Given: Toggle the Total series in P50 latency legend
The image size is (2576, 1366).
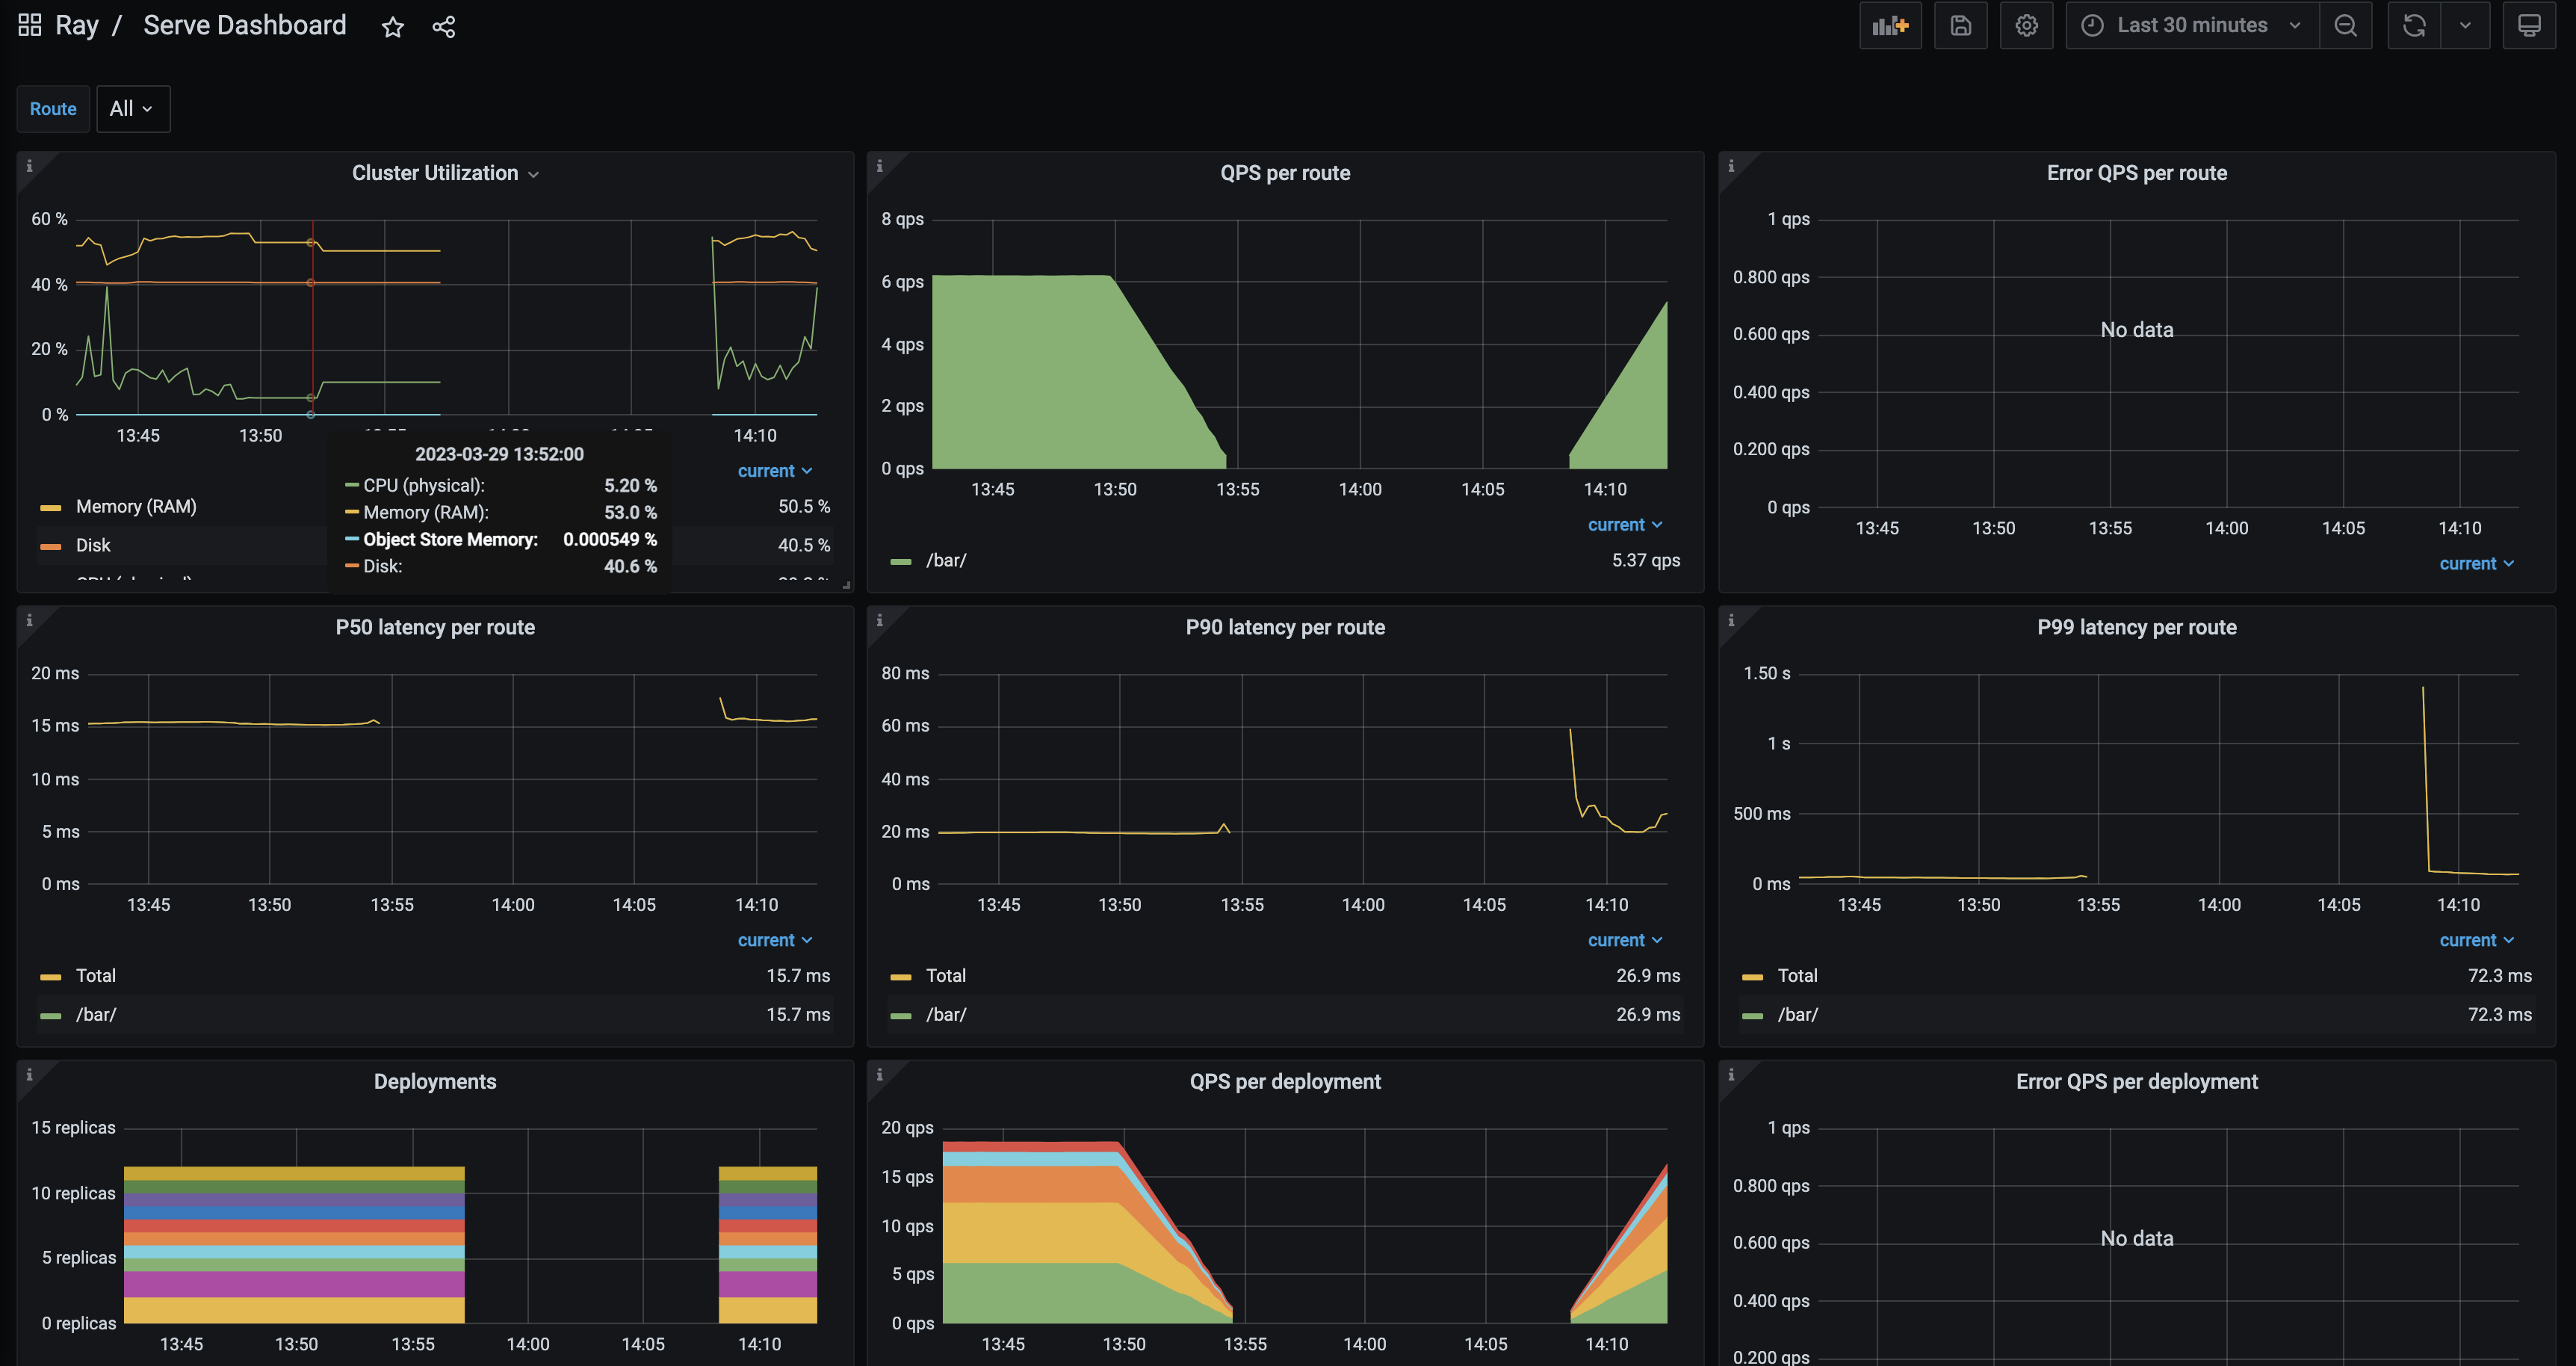Looking at the screenshot, I should click(95, 975).
